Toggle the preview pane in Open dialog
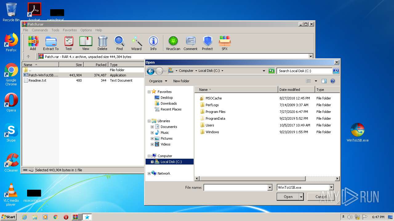Image resolution: width=394 pixels, height=221 pixels. (x=324, y=81)
